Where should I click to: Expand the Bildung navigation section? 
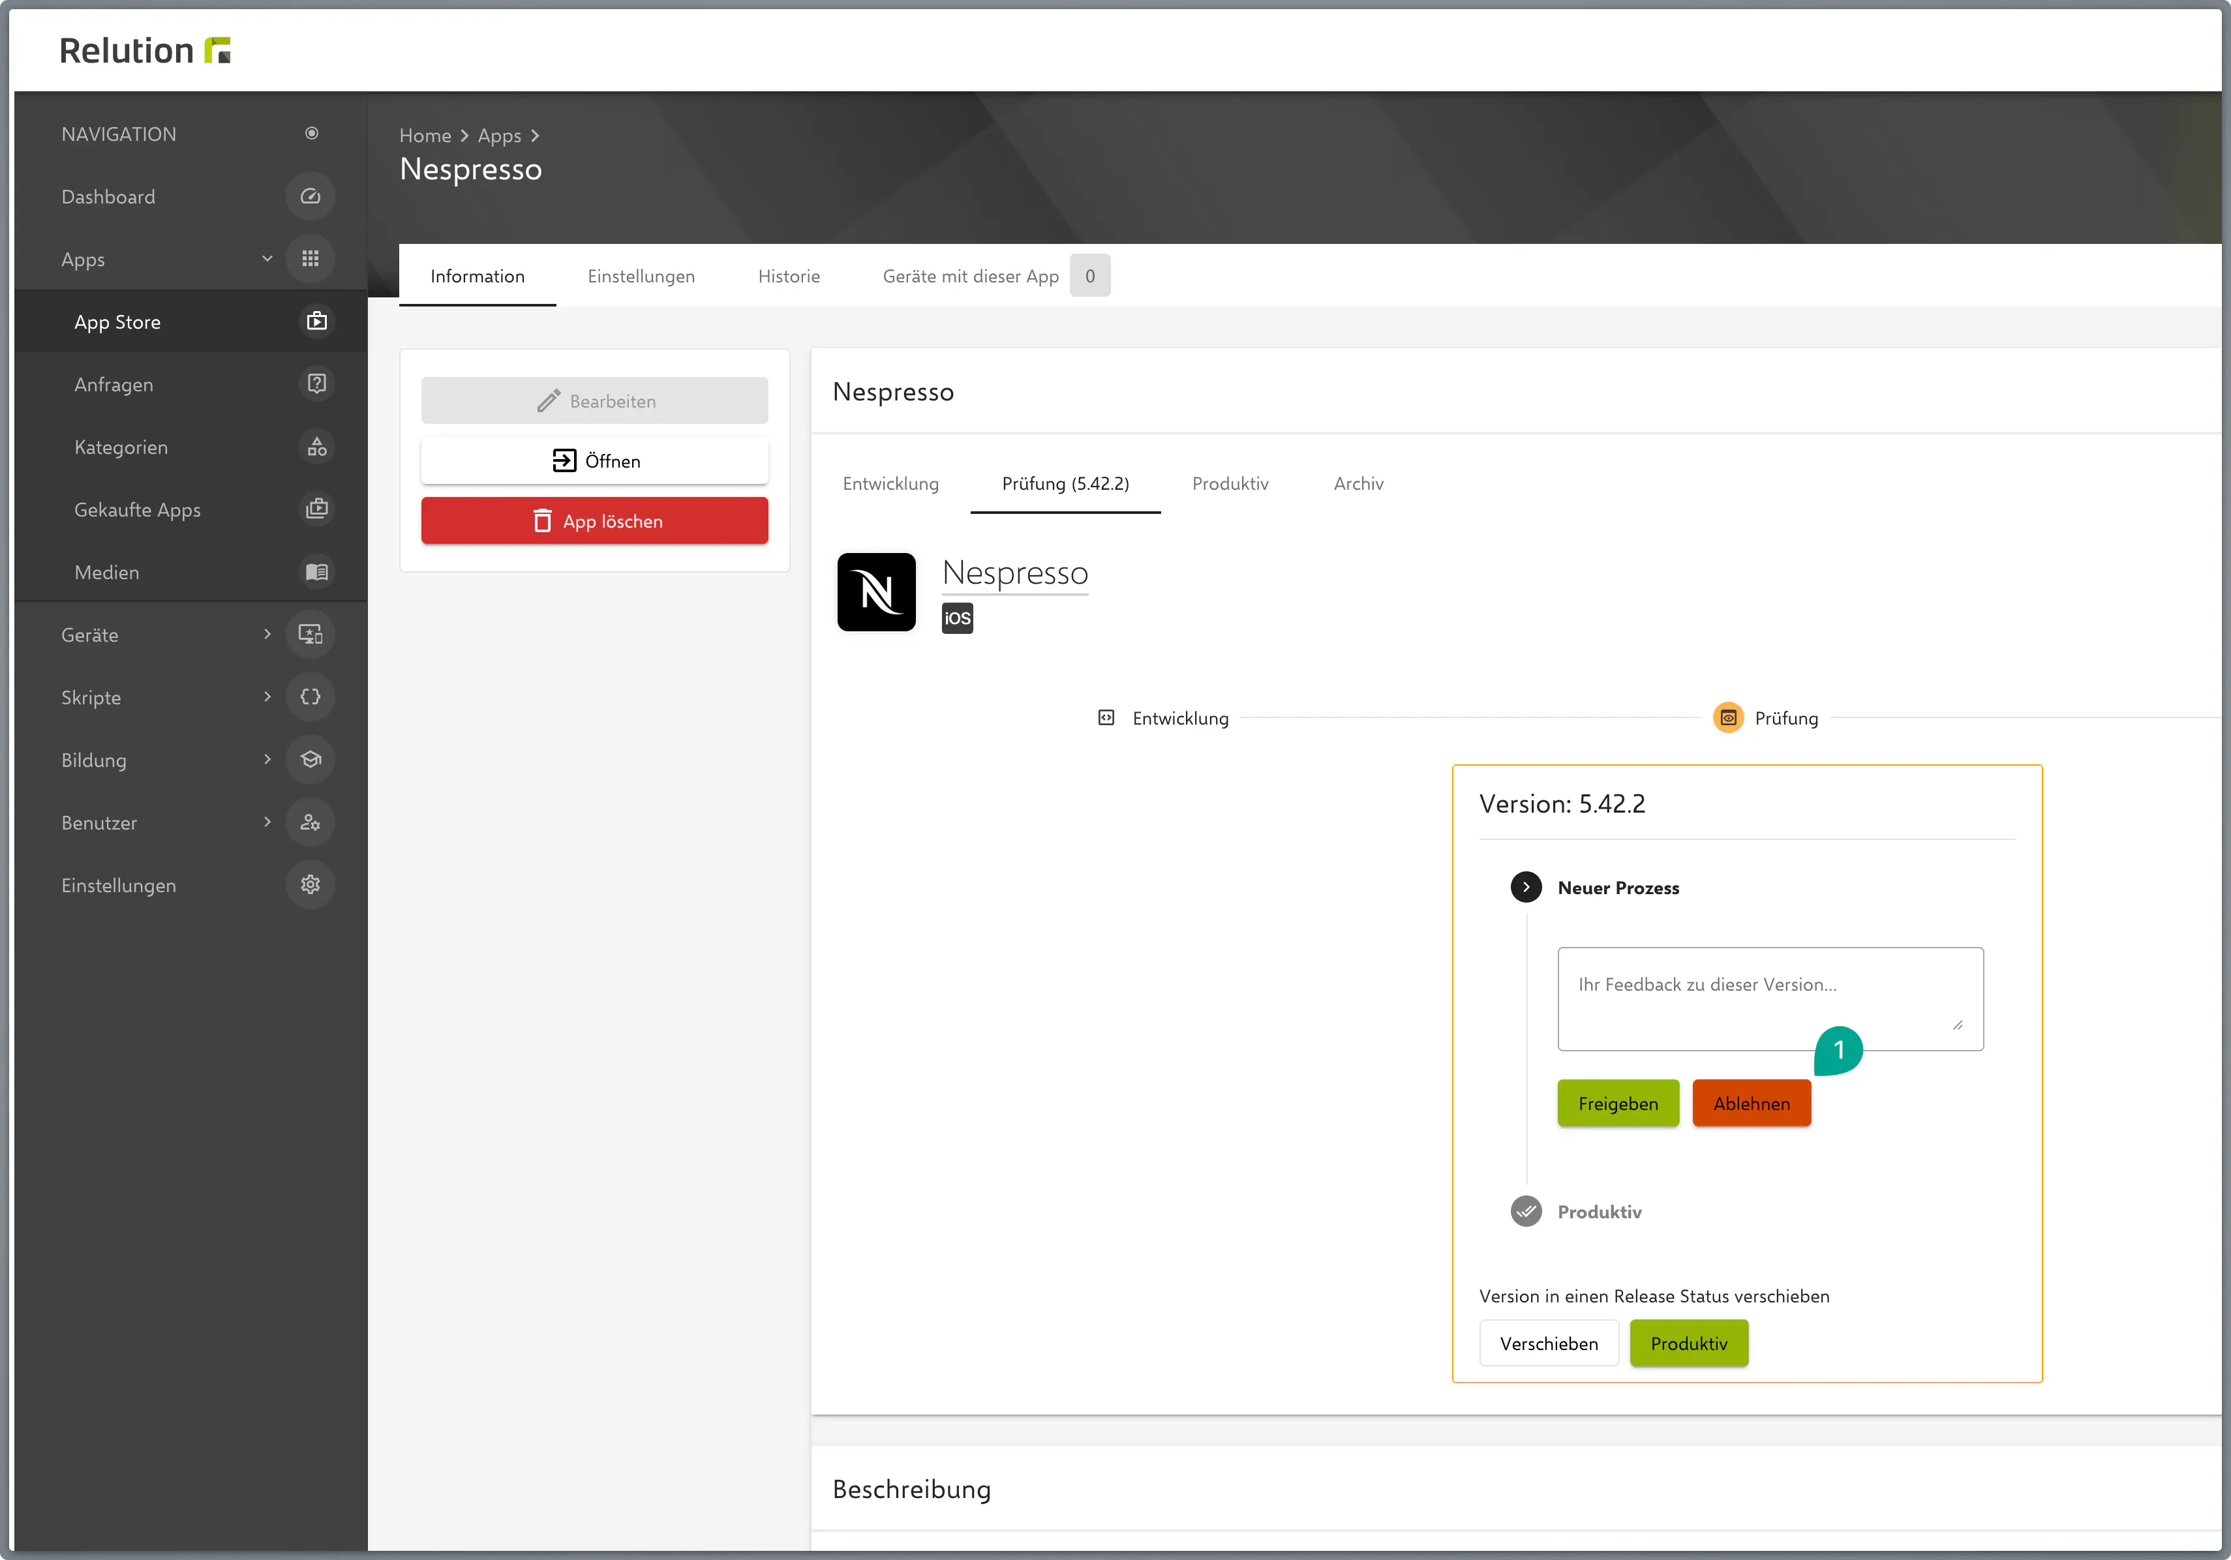266,760
